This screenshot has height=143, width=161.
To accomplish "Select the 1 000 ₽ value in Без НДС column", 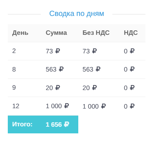I will [x=94, y=106].
